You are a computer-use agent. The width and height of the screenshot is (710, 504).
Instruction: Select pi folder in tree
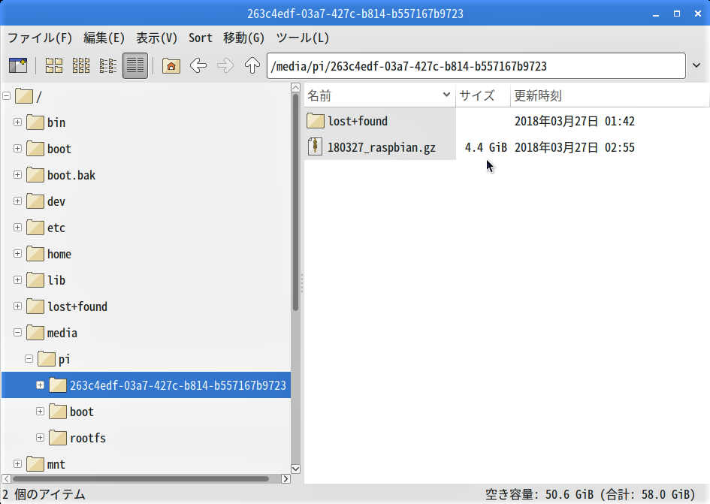(54, 359)
